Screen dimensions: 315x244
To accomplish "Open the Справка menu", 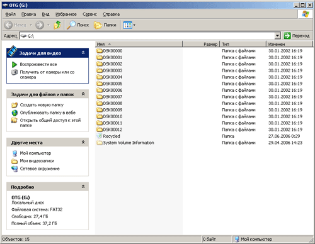I will point(111,14).
